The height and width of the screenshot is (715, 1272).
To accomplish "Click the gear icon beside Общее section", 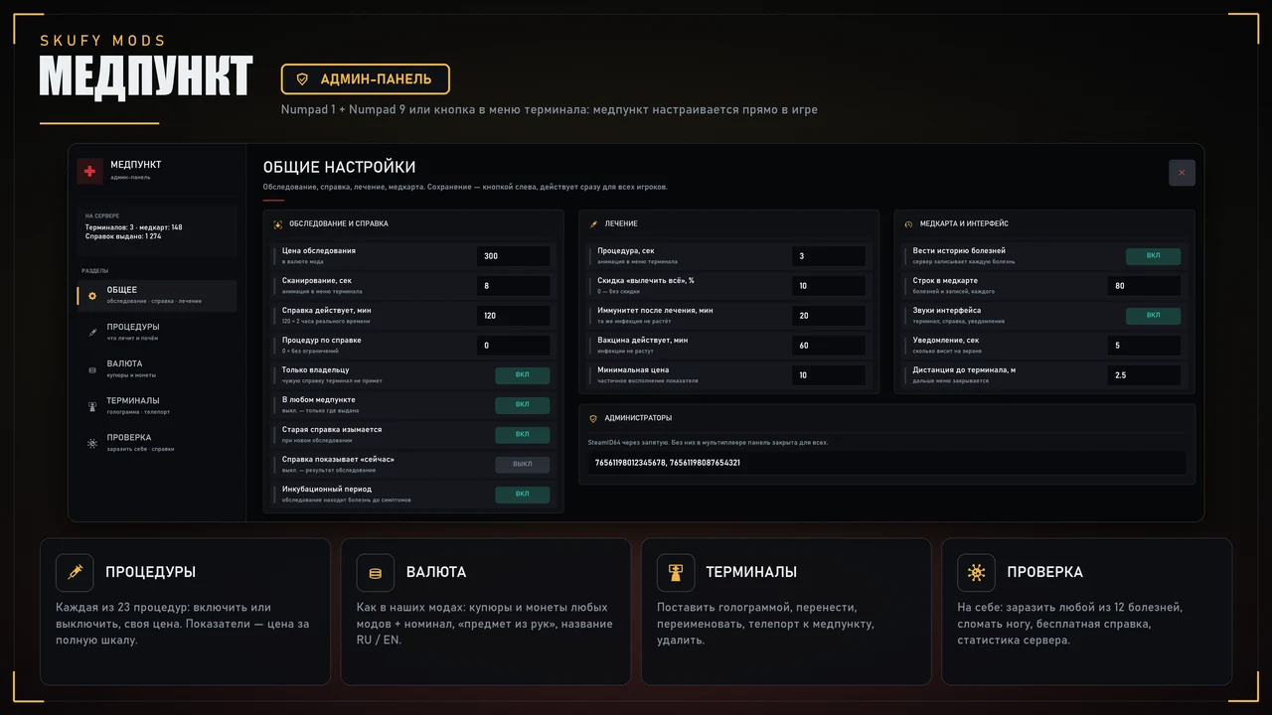I will [x=92, y=296].
